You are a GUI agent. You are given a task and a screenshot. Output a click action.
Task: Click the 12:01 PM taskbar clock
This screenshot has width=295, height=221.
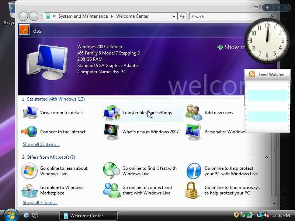click(281, 215)
